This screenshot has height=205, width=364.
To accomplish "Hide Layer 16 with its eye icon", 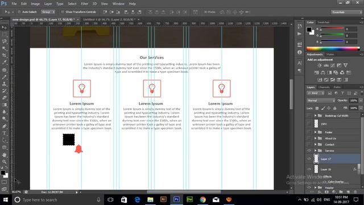I will tap(309, 169).
